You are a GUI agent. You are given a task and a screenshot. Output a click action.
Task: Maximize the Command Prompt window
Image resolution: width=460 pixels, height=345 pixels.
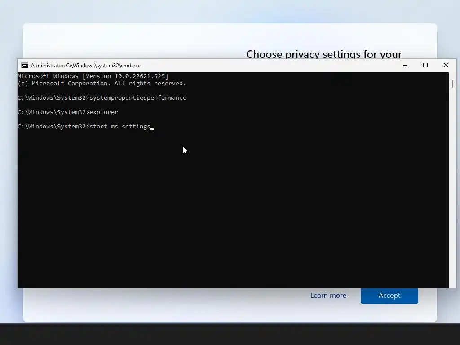click(425, 66)
